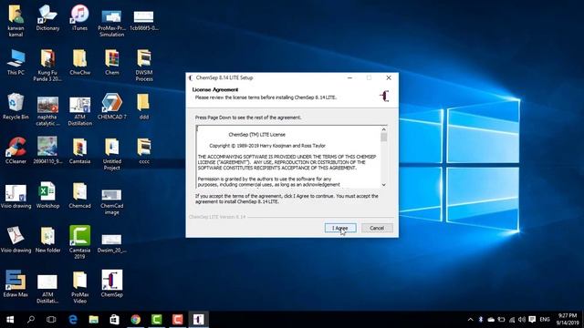The width and height of the screenshot is (584, 328).
Task: Select the Dwsim_20 file
Action: click(111, 243)
